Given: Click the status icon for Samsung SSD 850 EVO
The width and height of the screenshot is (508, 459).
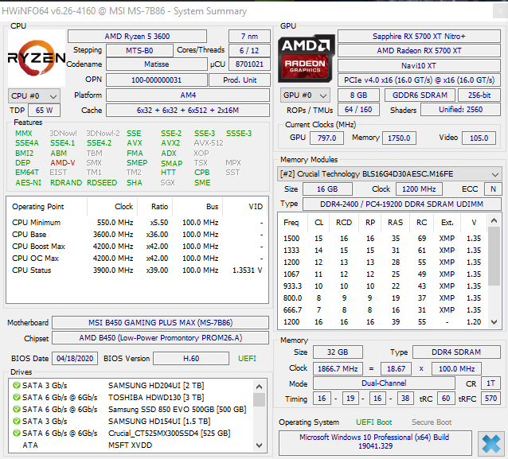Looking at the screenshot, I should (x=16, y=409).
